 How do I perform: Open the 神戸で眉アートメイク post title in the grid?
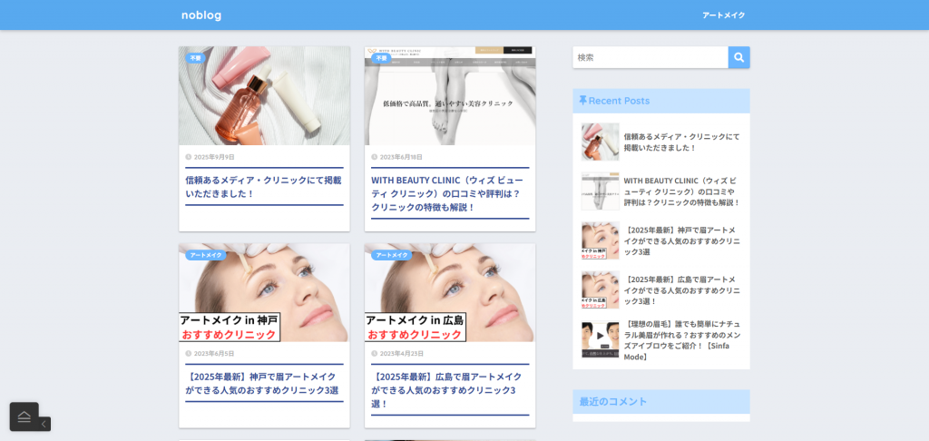262,384
